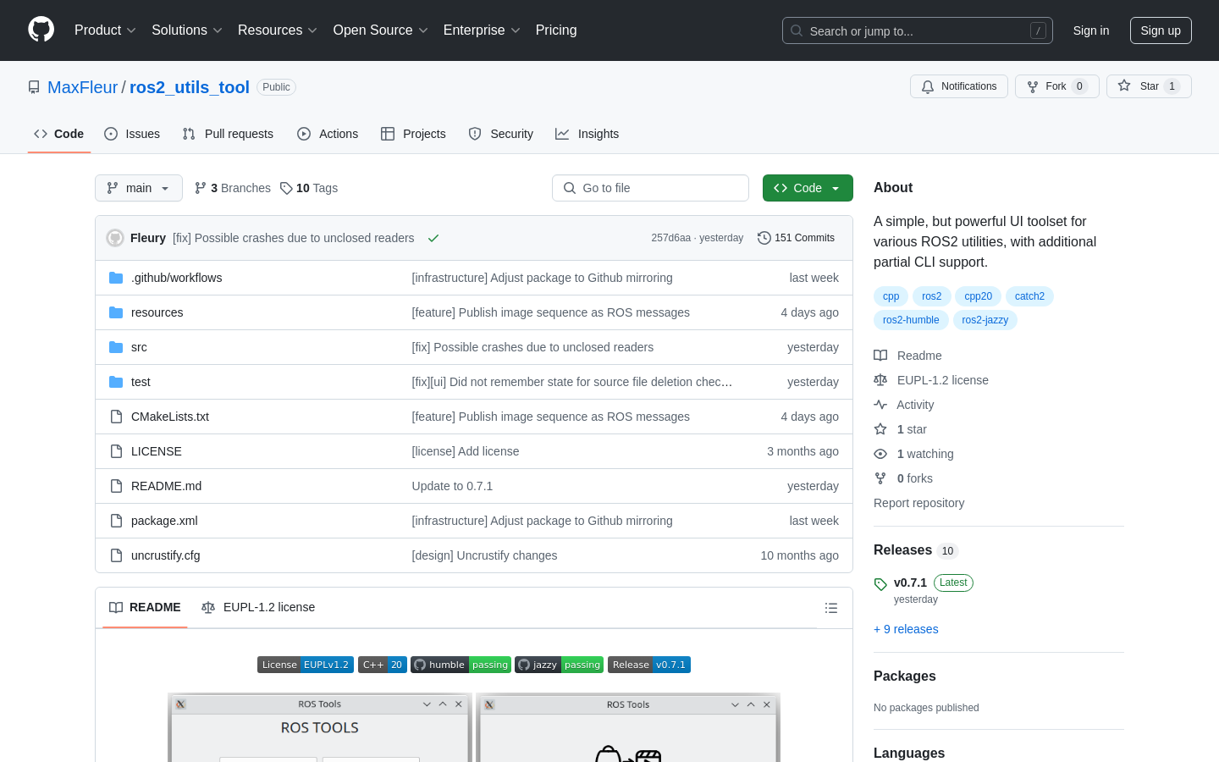This screenshot has height=762, width=1219.
Task: Open the README outline list icon
Action: pyautogui.click(x=831, y=608)
